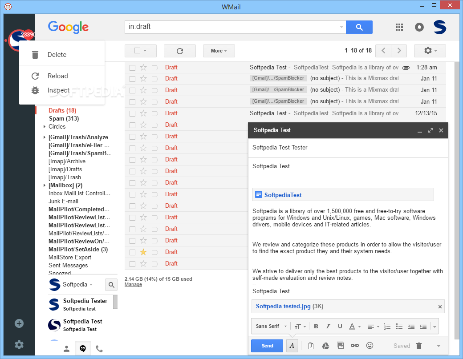Pop out the compose window
This screenshot has width=463, height=359.
click(431, 130)
